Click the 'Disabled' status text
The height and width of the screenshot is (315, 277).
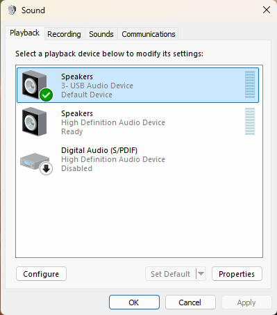tap(76, 168)
